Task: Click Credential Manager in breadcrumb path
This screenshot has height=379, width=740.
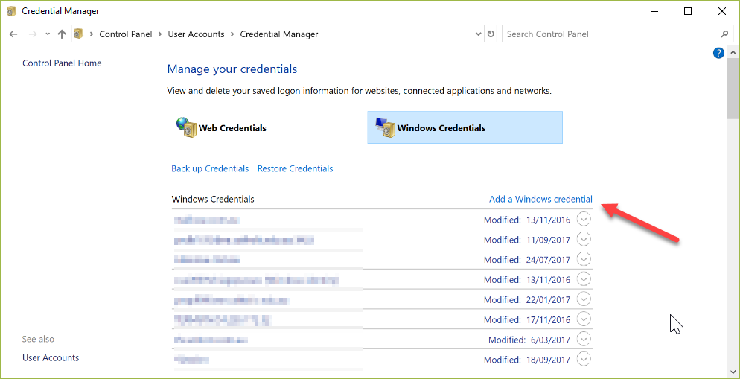Action: coord(279,34)
